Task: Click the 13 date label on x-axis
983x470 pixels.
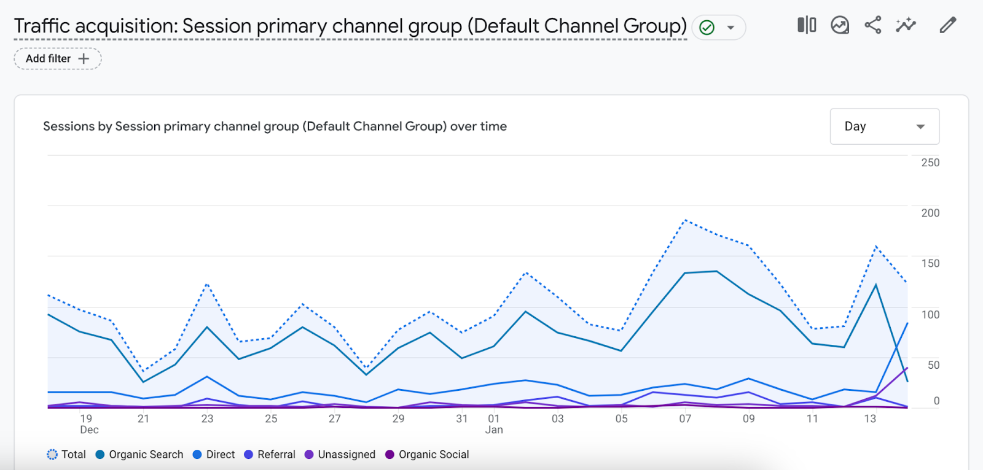Action: (x=870, y=418)
